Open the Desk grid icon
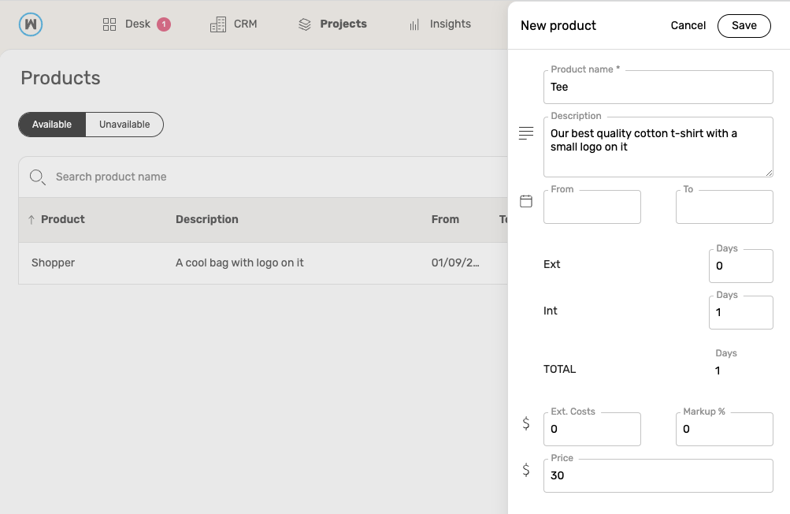The width and height of the screenshot is (790, 514). click(109, 24)
